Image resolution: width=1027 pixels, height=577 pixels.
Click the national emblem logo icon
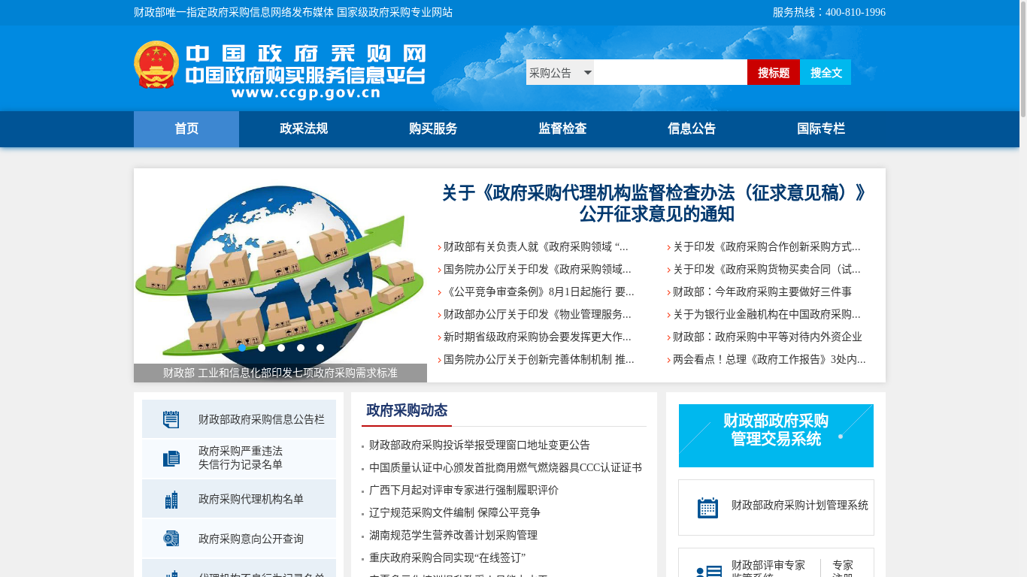click(x=156, y=65)
